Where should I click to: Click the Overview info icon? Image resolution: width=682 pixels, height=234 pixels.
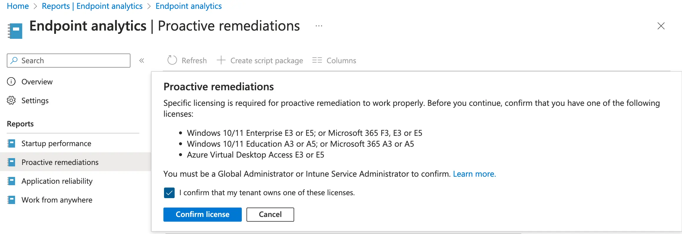[x=11, y=81]
